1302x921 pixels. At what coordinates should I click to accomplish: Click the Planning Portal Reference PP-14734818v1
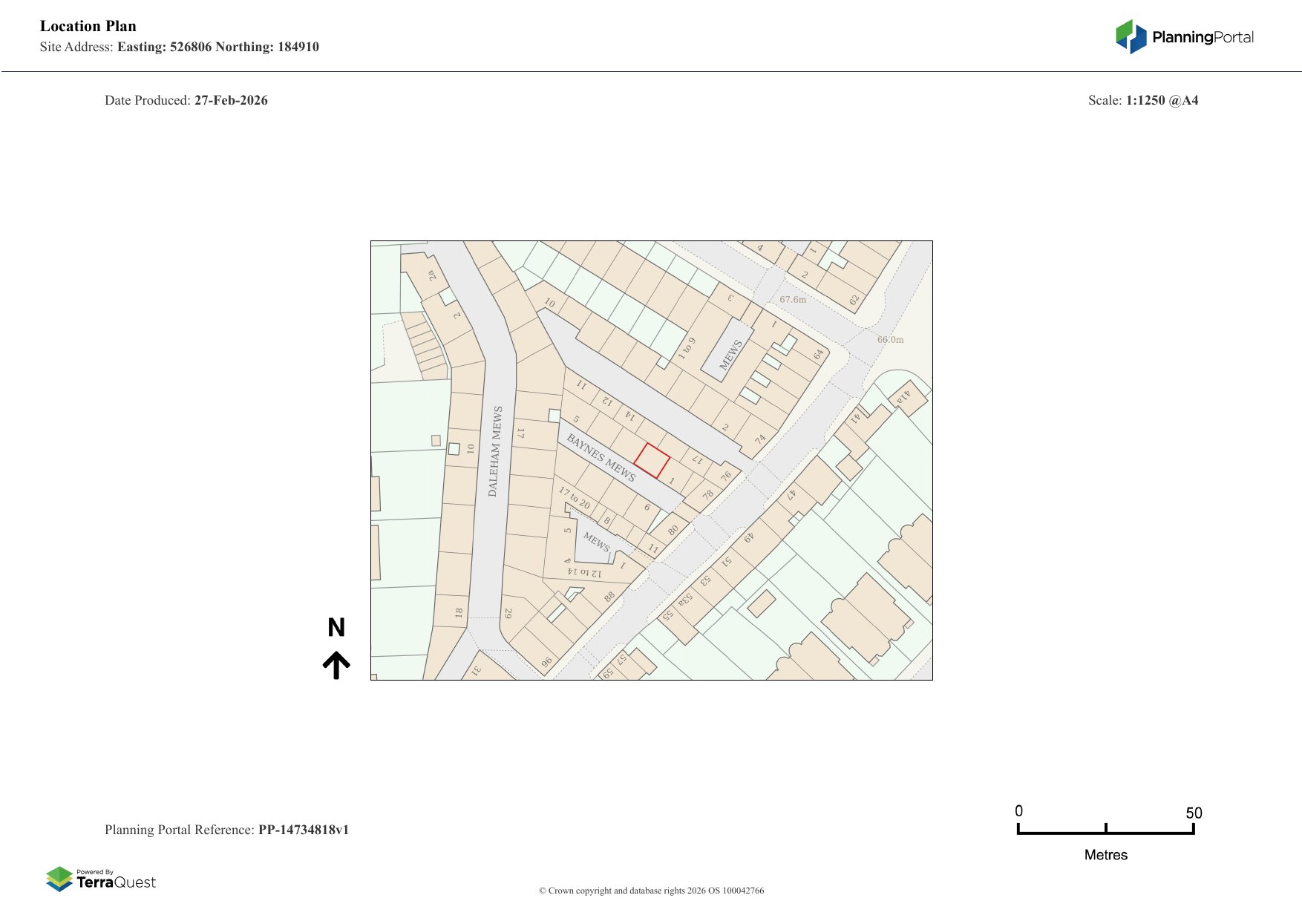pyautogui.click(x=303, y=830)
